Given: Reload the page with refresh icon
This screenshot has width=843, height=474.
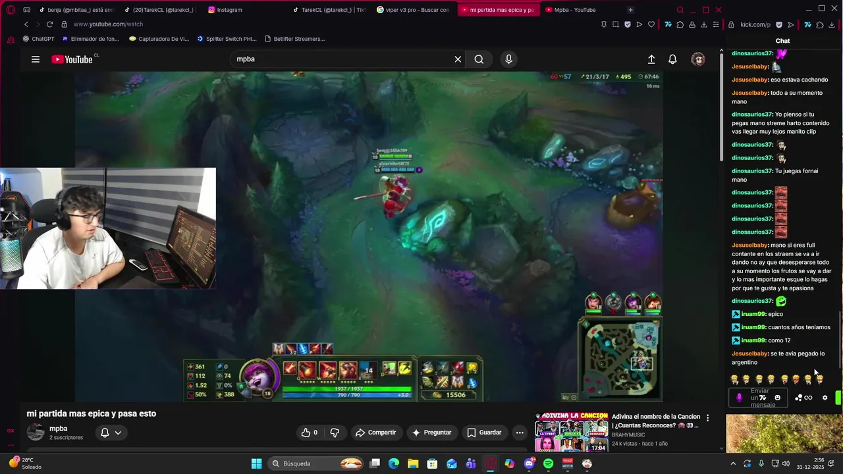Looking at the screenshot, I should click(x=49, y=24).
